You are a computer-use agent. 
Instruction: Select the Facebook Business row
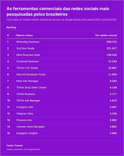click(62, 61)
